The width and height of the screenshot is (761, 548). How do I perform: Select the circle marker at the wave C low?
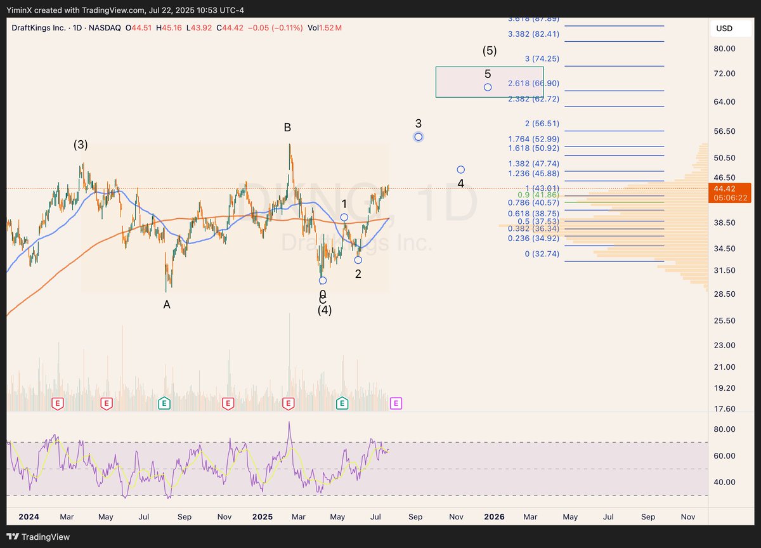[x=323, y=280]
